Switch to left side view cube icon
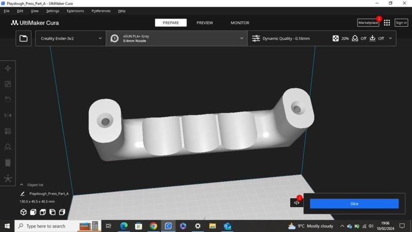The image size is (412, 232). [53, 212]
